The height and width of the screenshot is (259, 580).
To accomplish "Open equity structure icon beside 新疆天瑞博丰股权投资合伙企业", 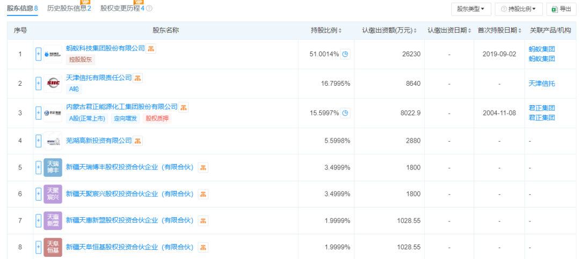I will (202, 167).
